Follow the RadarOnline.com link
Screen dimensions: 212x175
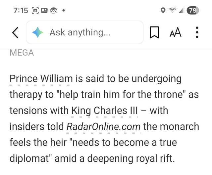click(103, 126)
